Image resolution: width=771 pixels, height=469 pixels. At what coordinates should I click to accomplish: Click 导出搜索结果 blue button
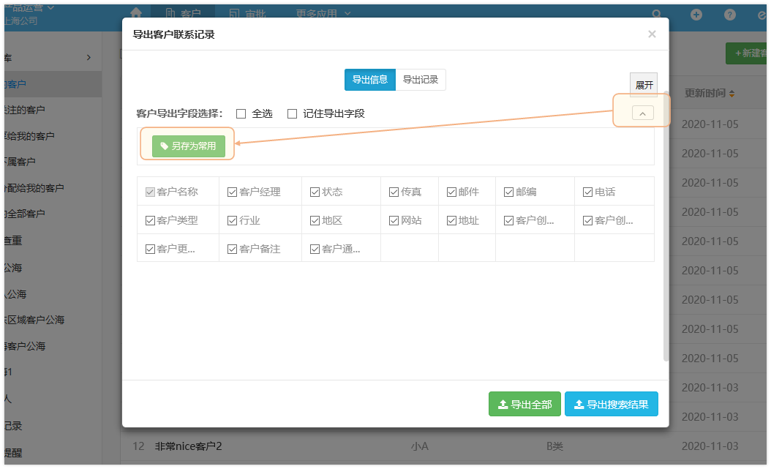click(611, 404)
